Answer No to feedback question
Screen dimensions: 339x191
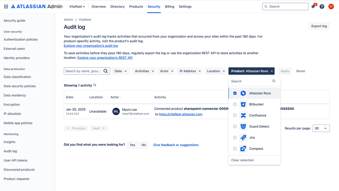pos(144,145)
